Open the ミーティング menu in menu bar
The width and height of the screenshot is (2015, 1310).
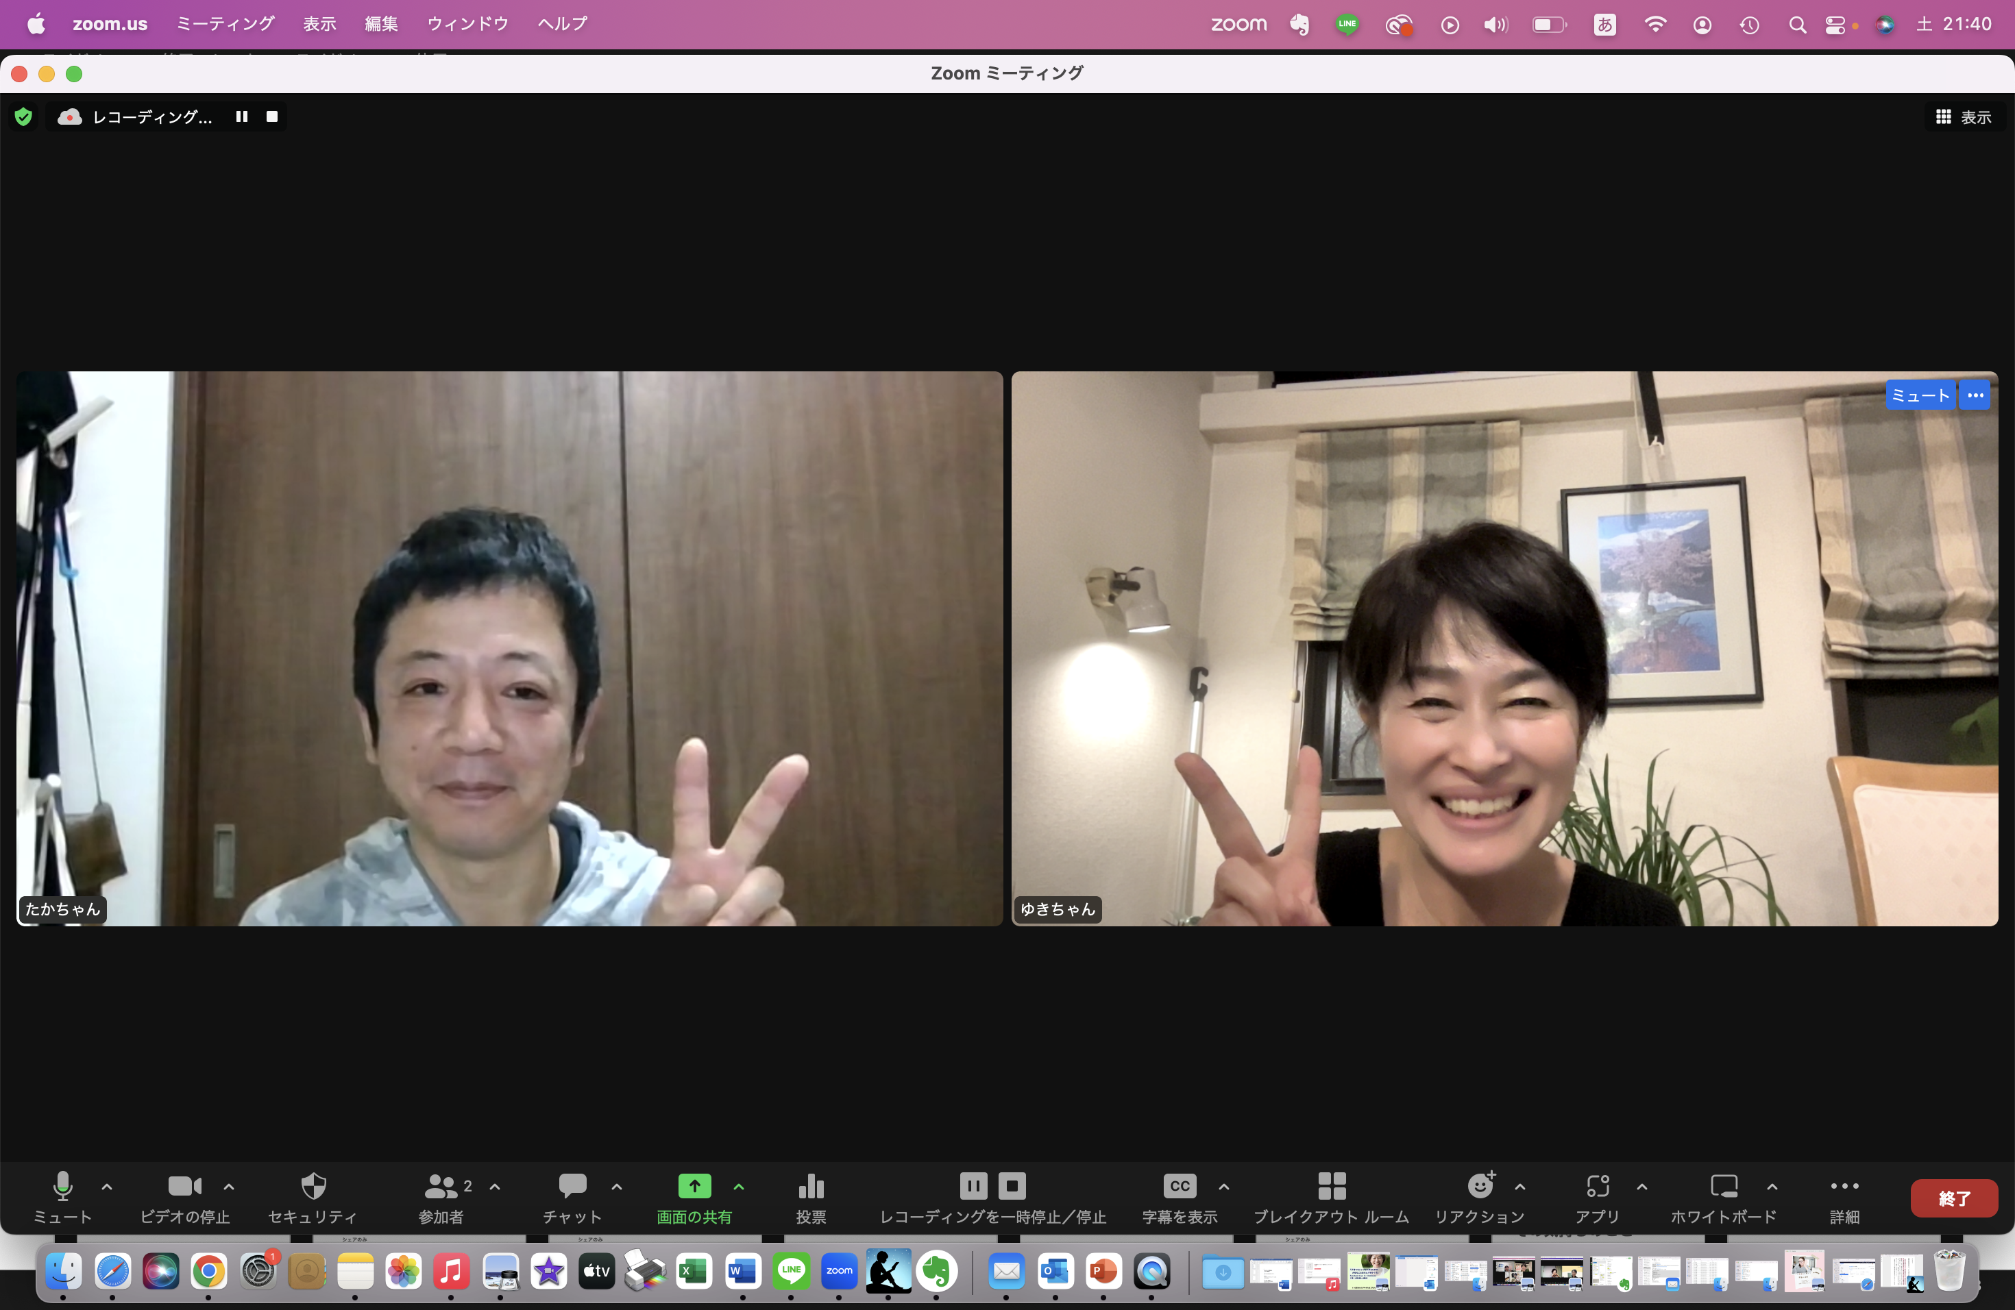point(225,24)
